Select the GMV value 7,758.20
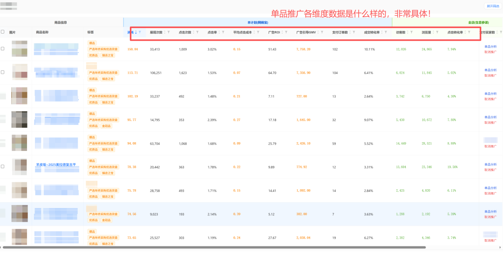This screenshot has height=254, width=503. [x=303, y=49]
